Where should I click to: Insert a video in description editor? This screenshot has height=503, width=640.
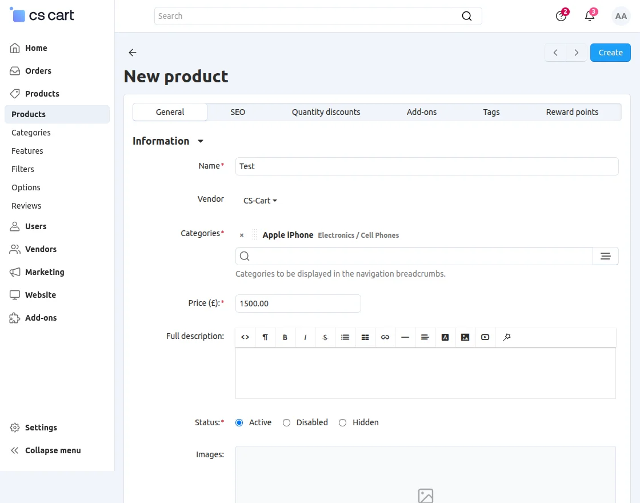pyautogui.click(x=485, y=337)
